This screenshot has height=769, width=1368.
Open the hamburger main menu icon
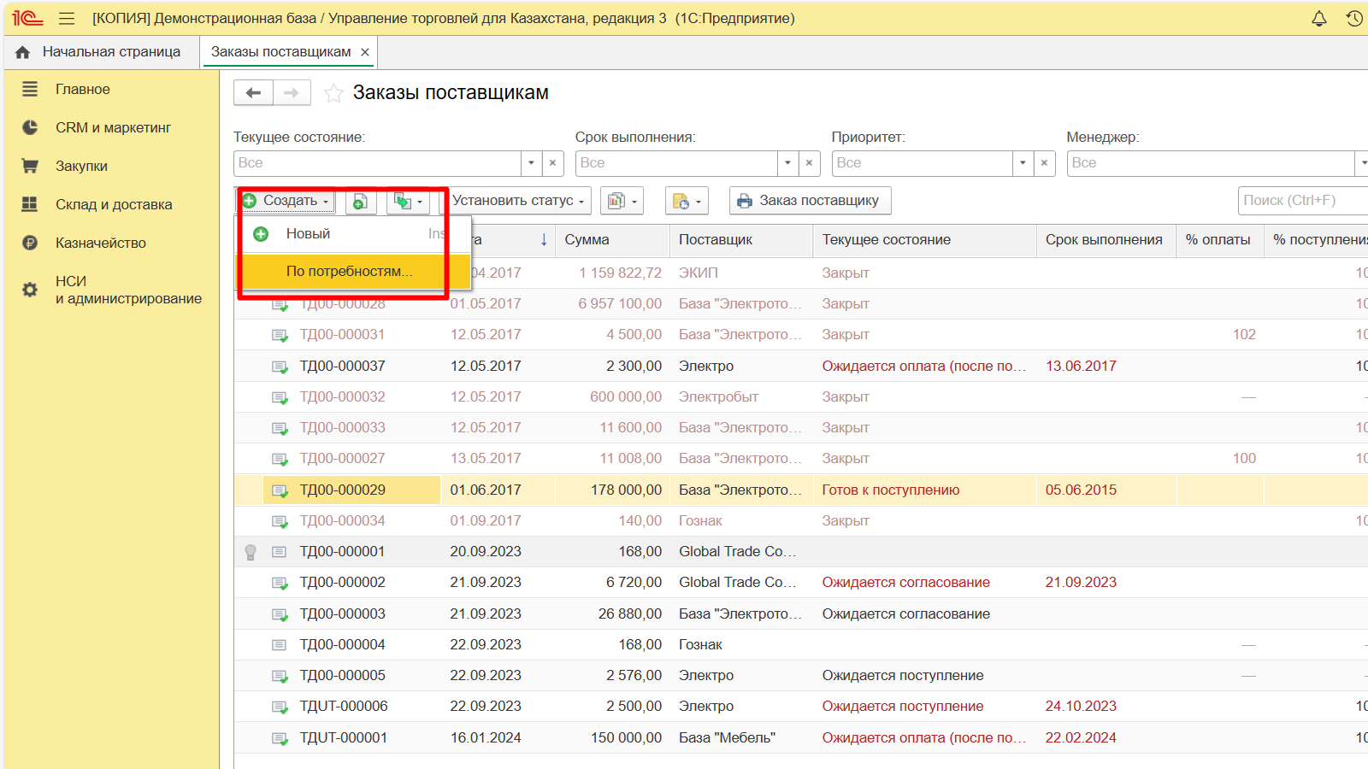[67, 18]
